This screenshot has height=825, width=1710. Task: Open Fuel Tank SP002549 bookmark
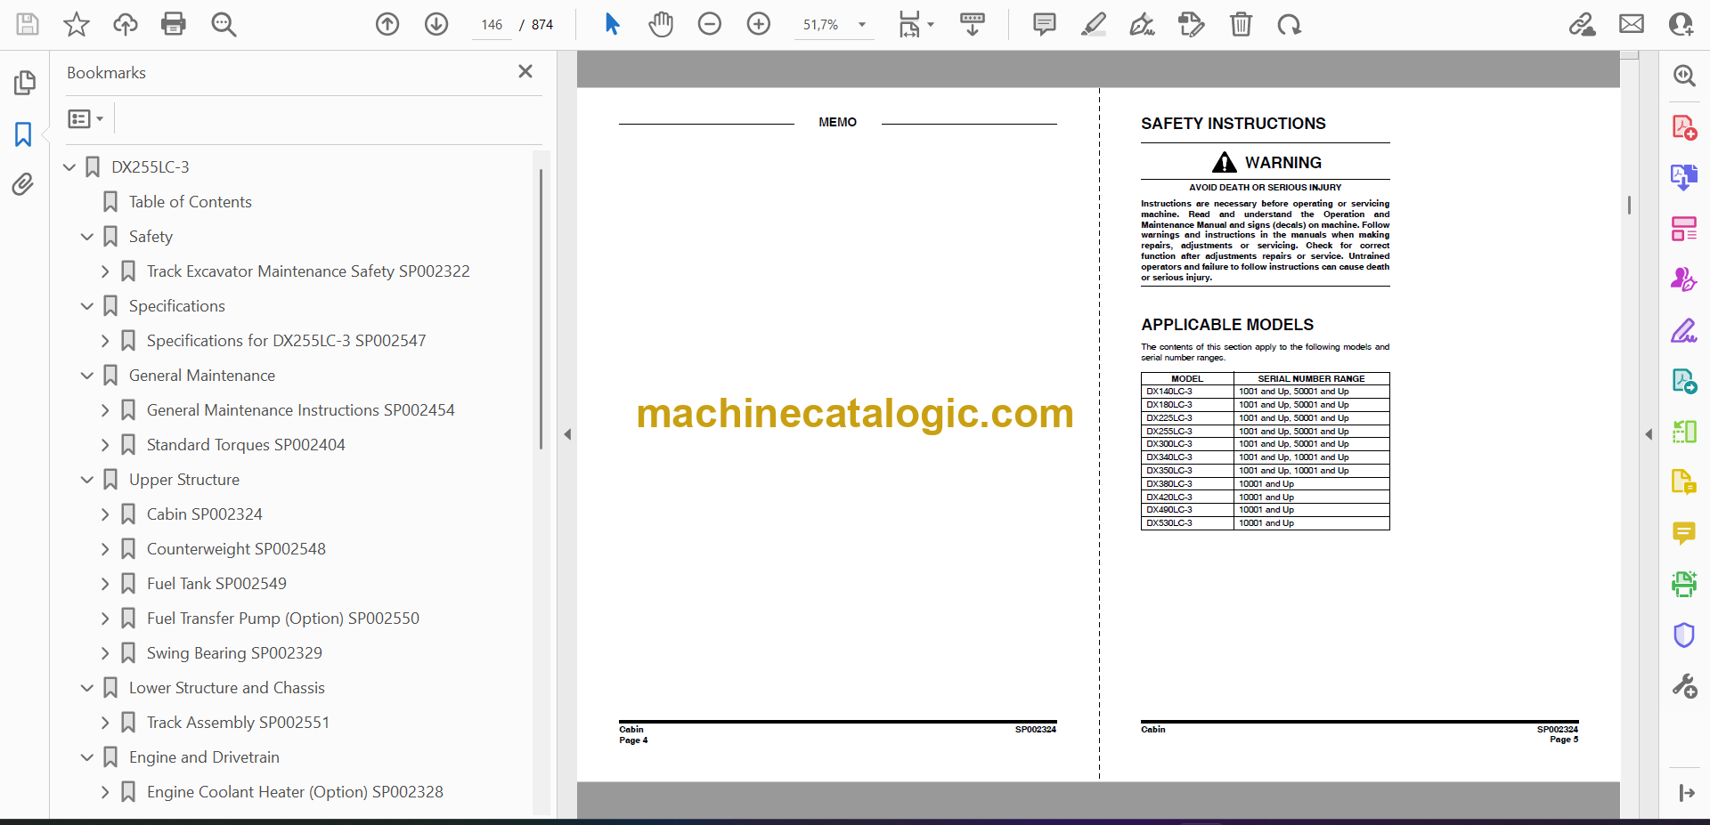click(216, 584)
